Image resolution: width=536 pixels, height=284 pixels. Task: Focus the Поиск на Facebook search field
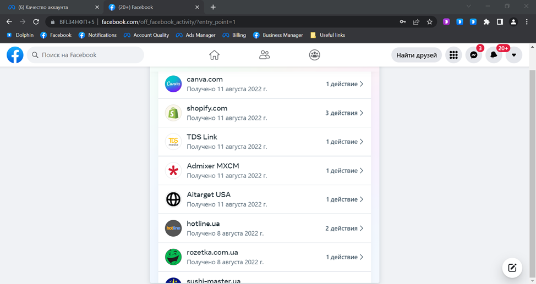(85, 55)
